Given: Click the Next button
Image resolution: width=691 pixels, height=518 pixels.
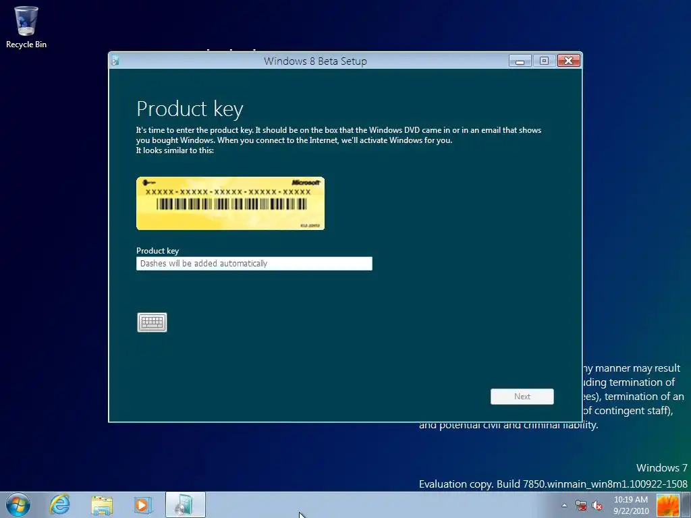Looking at the screenshot, I should pyautogui.click(x=522, y=397).
